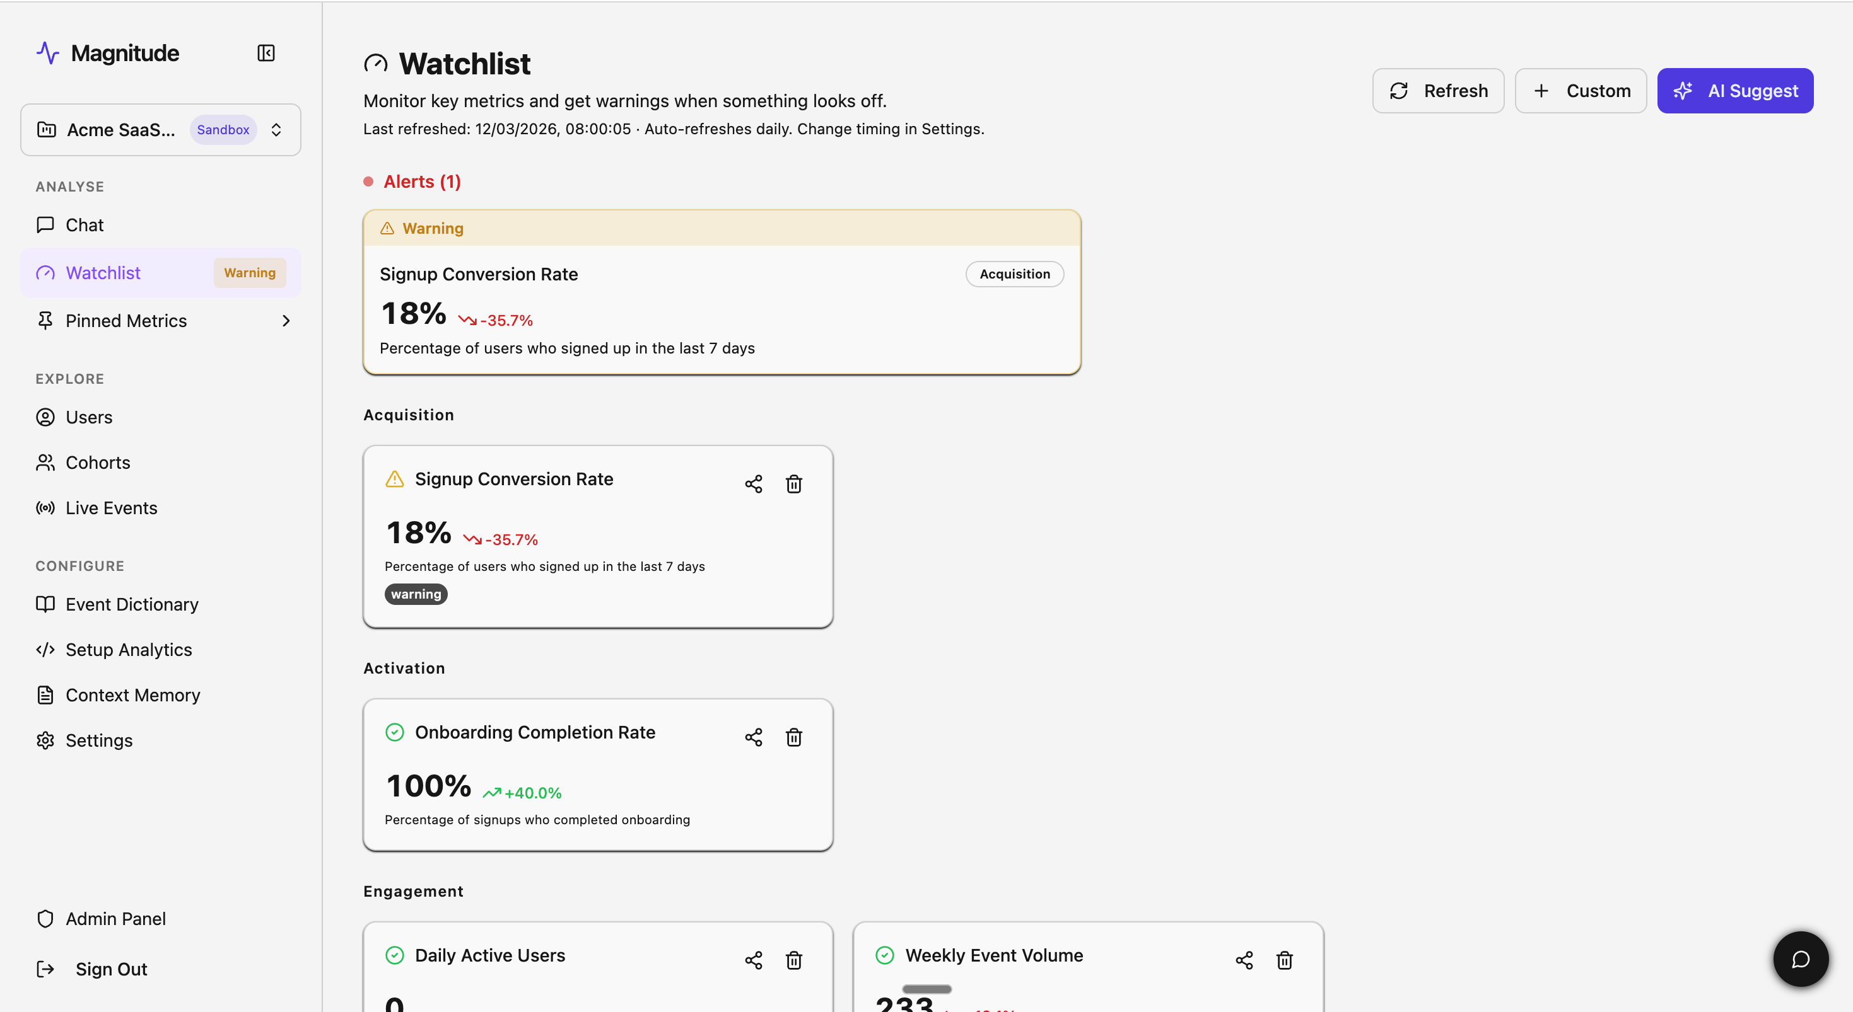Open the floating chat bubble
This screenshot has width=1853, height=1012.
click(1801, 959)
